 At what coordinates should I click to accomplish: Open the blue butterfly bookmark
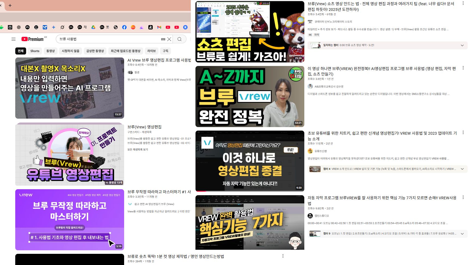point(45,27)
